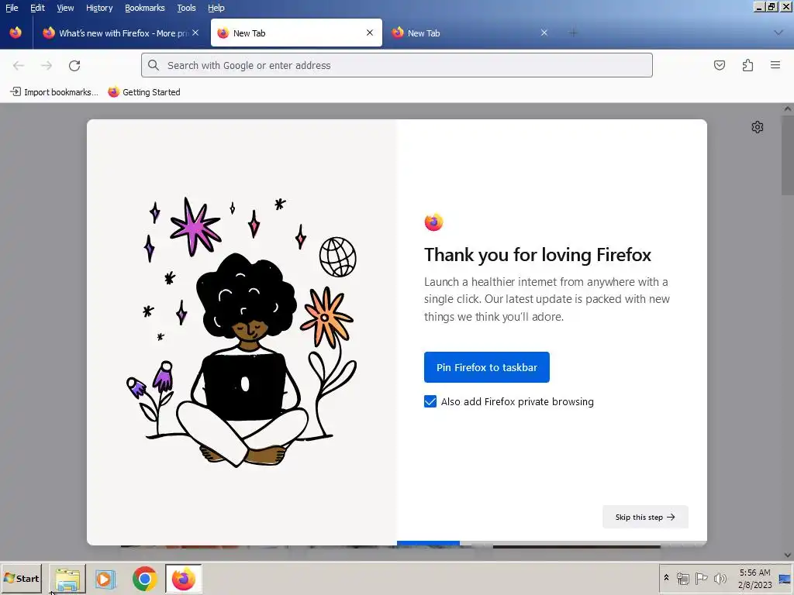Image resolution: width=794 pixels, height=595 pixels.
Task: Open Action Center flag icon
Action: point(701,578)
